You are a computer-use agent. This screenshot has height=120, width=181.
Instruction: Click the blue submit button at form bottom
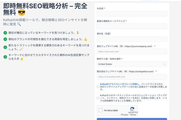[x=132, y=119]
